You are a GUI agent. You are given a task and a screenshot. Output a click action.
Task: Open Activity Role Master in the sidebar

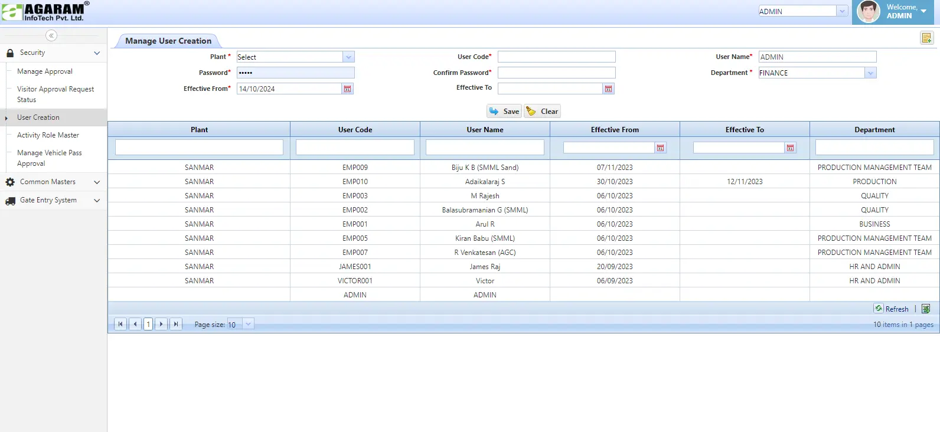click(48, 135)
